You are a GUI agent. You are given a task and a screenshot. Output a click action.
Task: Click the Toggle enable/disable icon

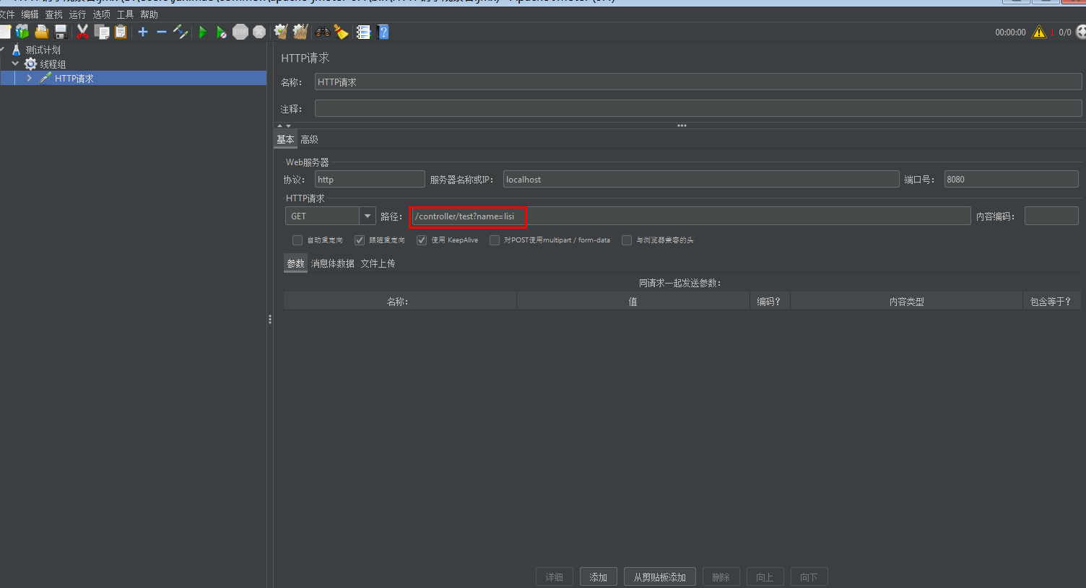(x=181, y=32)
